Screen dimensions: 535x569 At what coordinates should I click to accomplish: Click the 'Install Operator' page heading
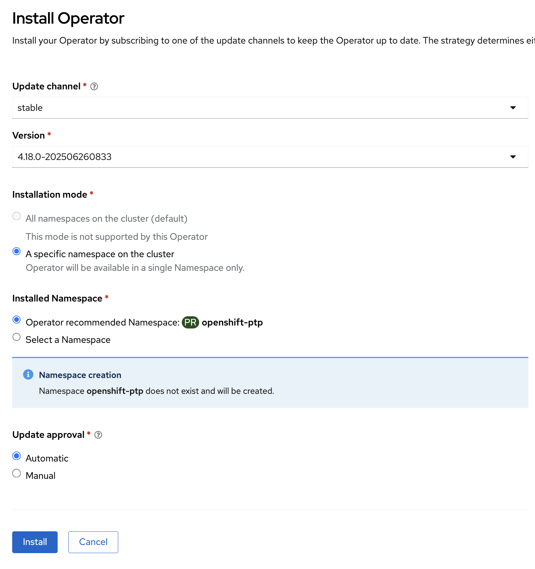click(x=68, y=18)
